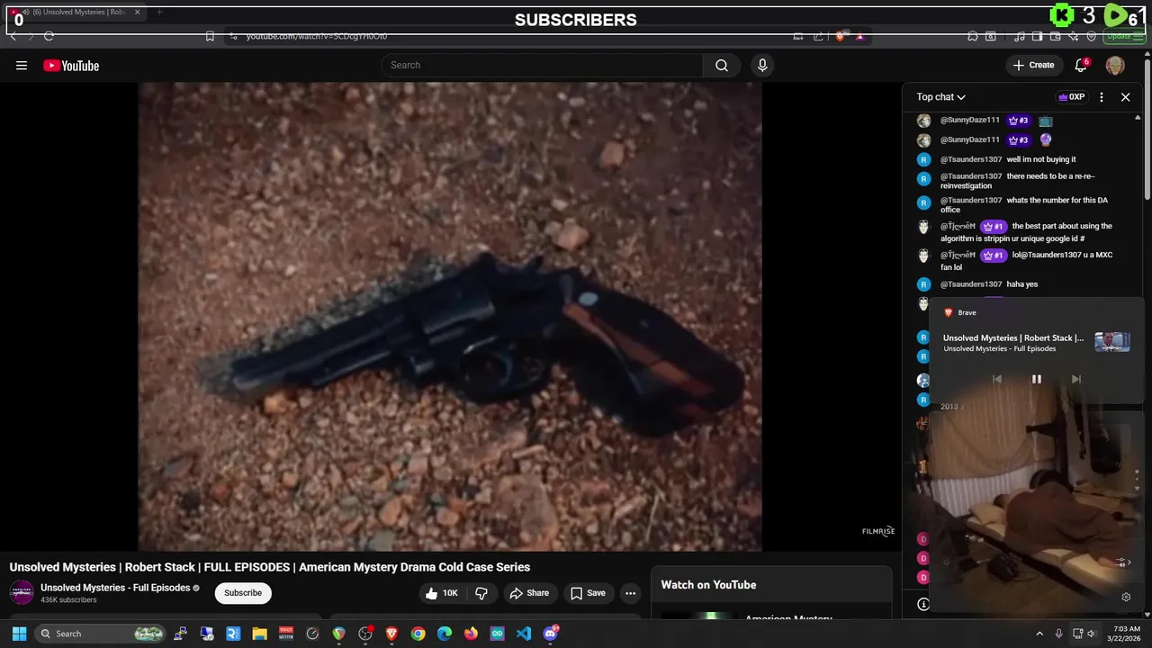Click the chat info circle icon

[922, 605]
